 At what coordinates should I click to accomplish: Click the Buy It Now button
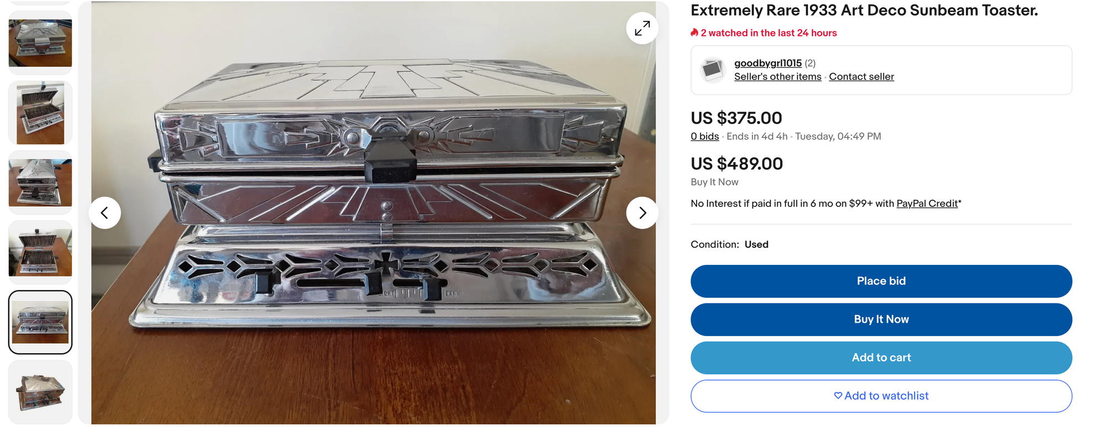881,319
